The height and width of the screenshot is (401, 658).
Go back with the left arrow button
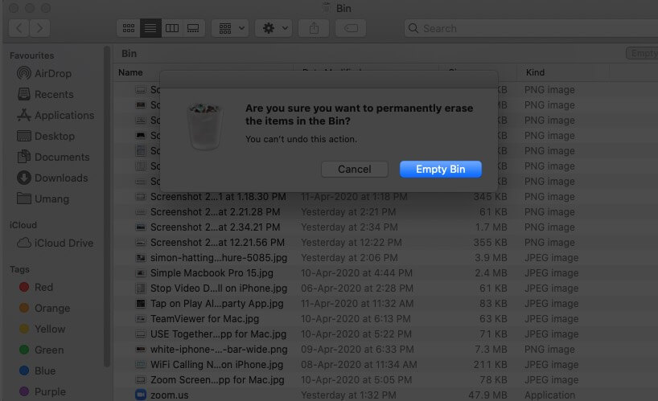(x=19, y=28)
